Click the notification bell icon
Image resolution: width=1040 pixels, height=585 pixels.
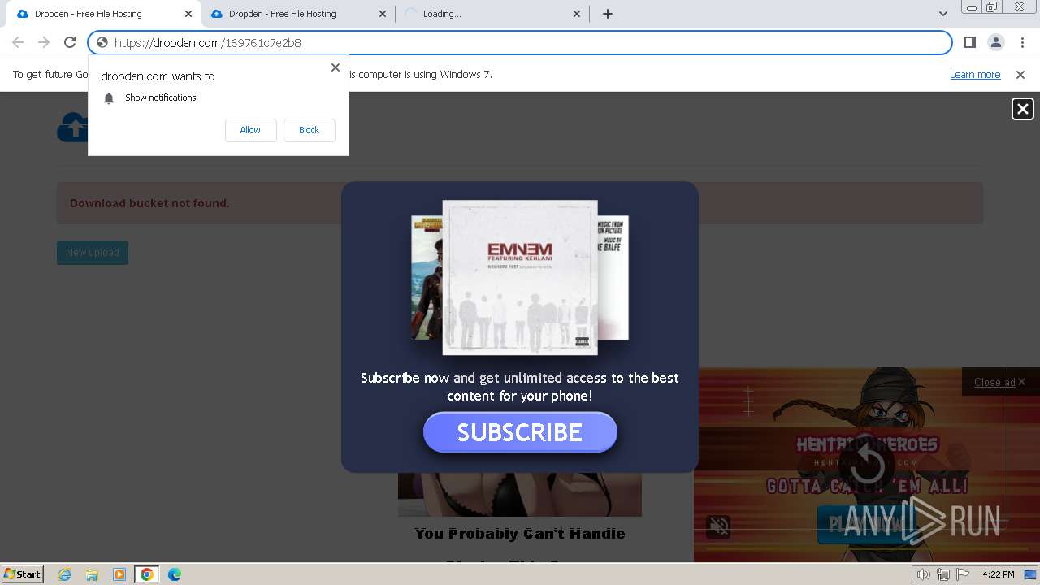coord(109,98)
